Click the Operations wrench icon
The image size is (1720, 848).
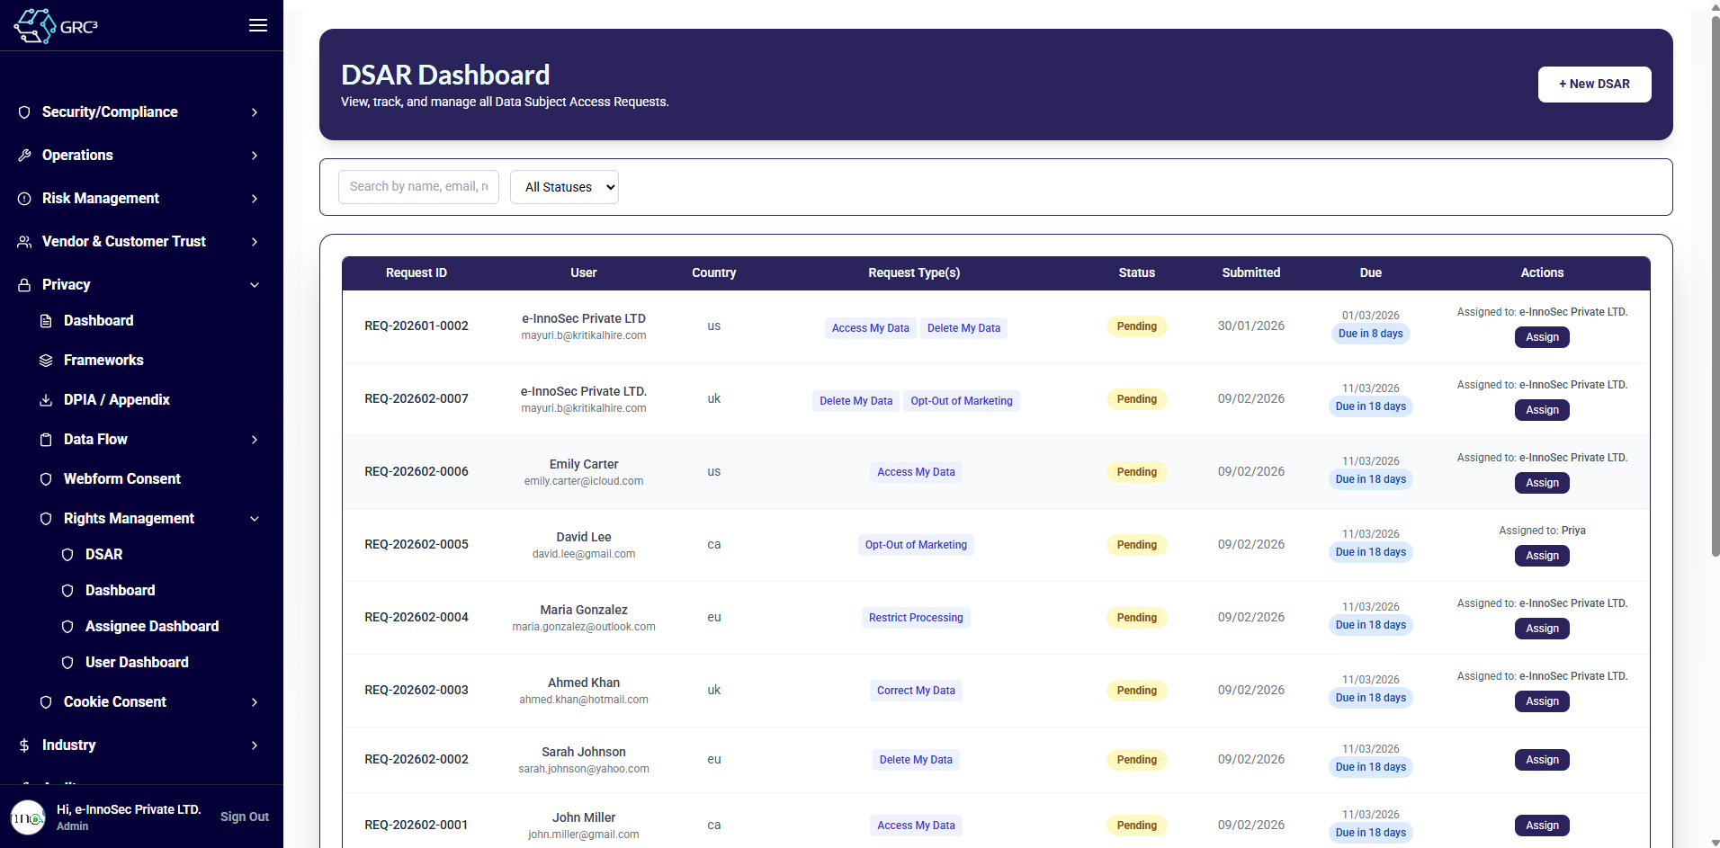coord(24,156)
